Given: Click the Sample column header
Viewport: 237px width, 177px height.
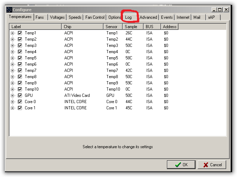Looking at the screenshot, I should (x=133, y=27).
